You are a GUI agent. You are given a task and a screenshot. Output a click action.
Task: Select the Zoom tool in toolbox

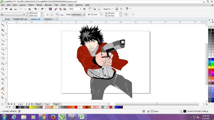click(2, 35)
